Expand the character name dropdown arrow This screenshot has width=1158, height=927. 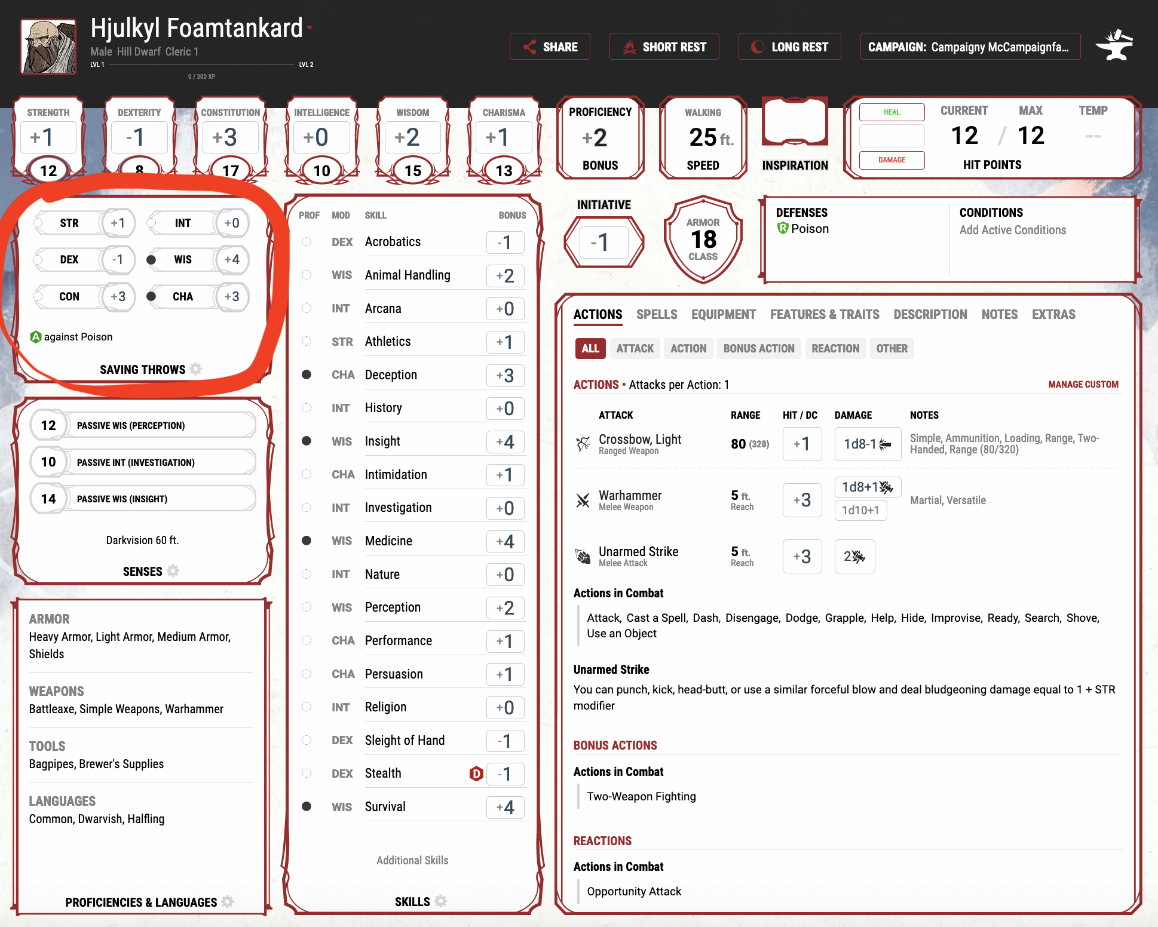(310, 27)
